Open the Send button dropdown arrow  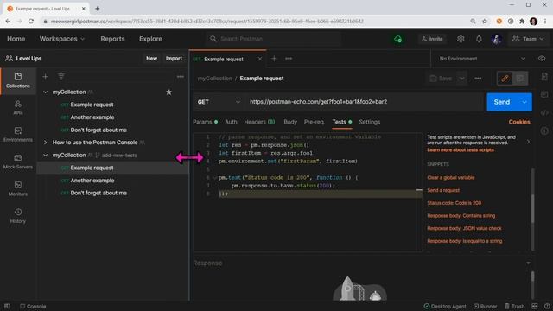click(524, 102)
